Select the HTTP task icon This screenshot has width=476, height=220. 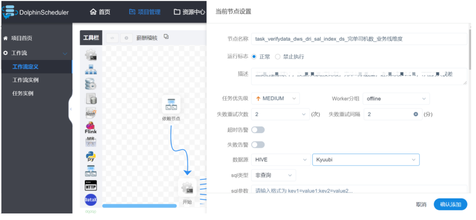[x=91, y=185]
